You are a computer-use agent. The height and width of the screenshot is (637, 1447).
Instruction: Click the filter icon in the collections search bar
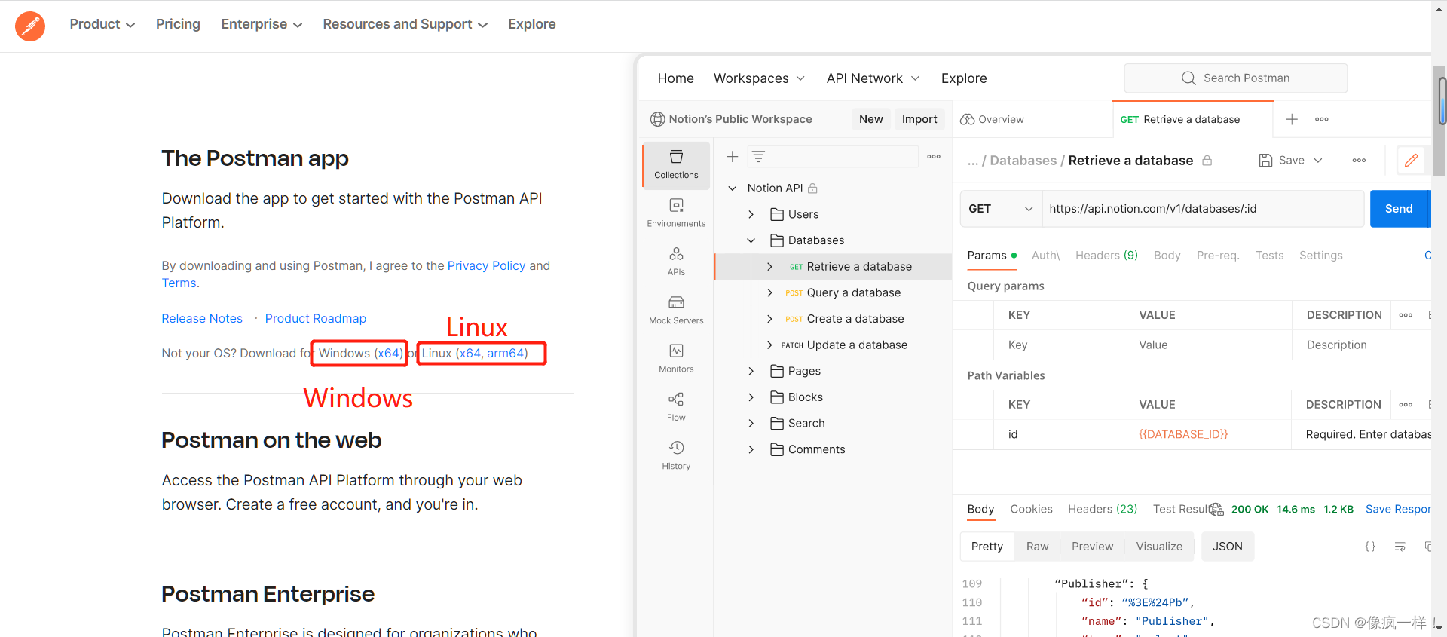pos(758,157)
